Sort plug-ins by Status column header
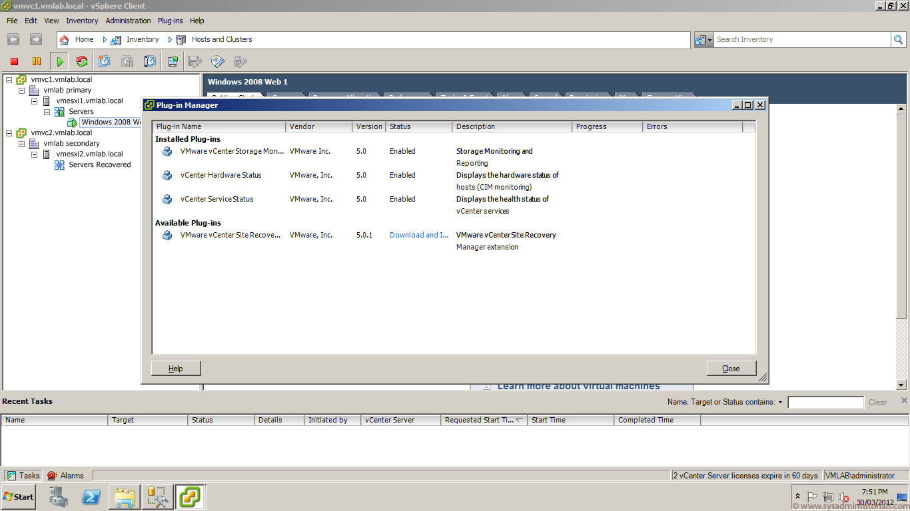 coord(419,126)
